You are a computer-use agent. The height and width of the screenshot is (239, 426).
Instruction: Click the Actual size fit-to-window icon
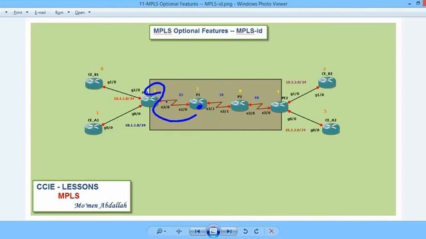pos(179,231)
